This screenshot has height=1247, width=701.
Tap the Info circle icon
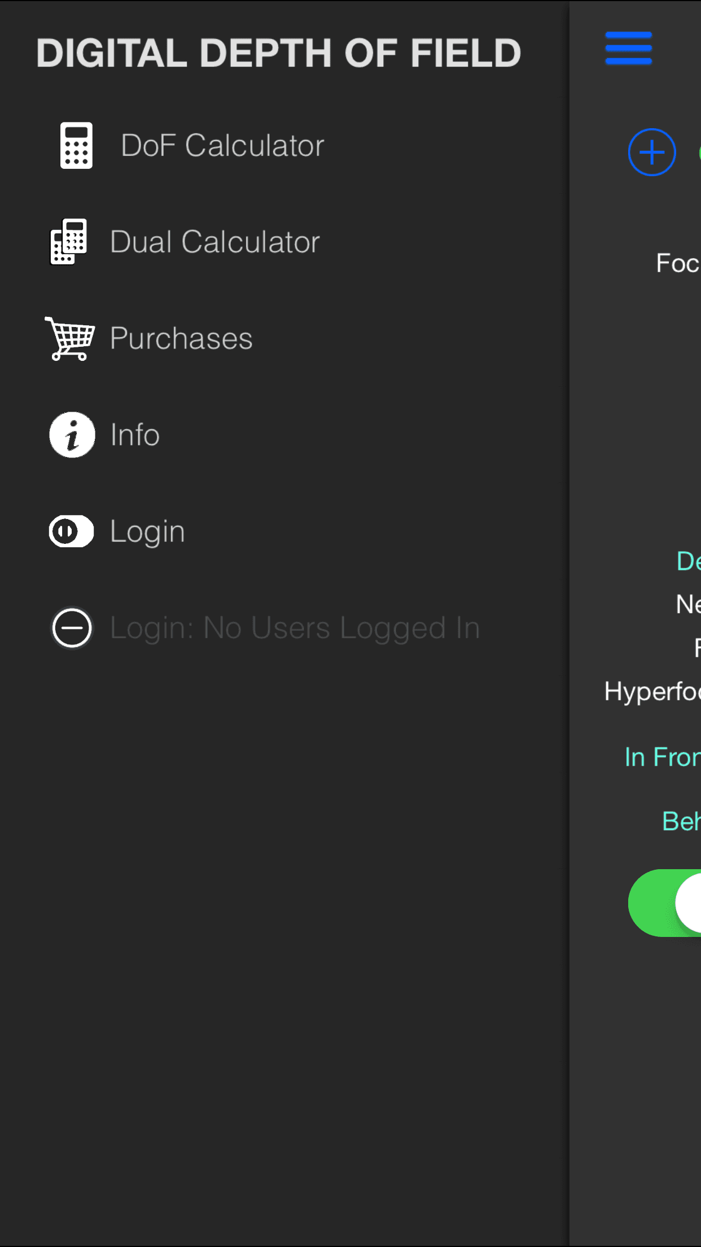click(72, 434)
